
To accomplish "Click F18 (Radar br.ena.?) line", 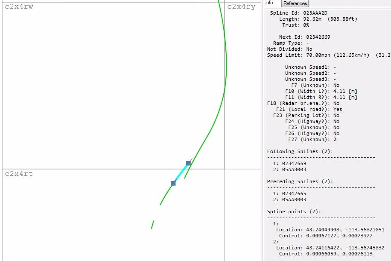I will coord(303,103).
